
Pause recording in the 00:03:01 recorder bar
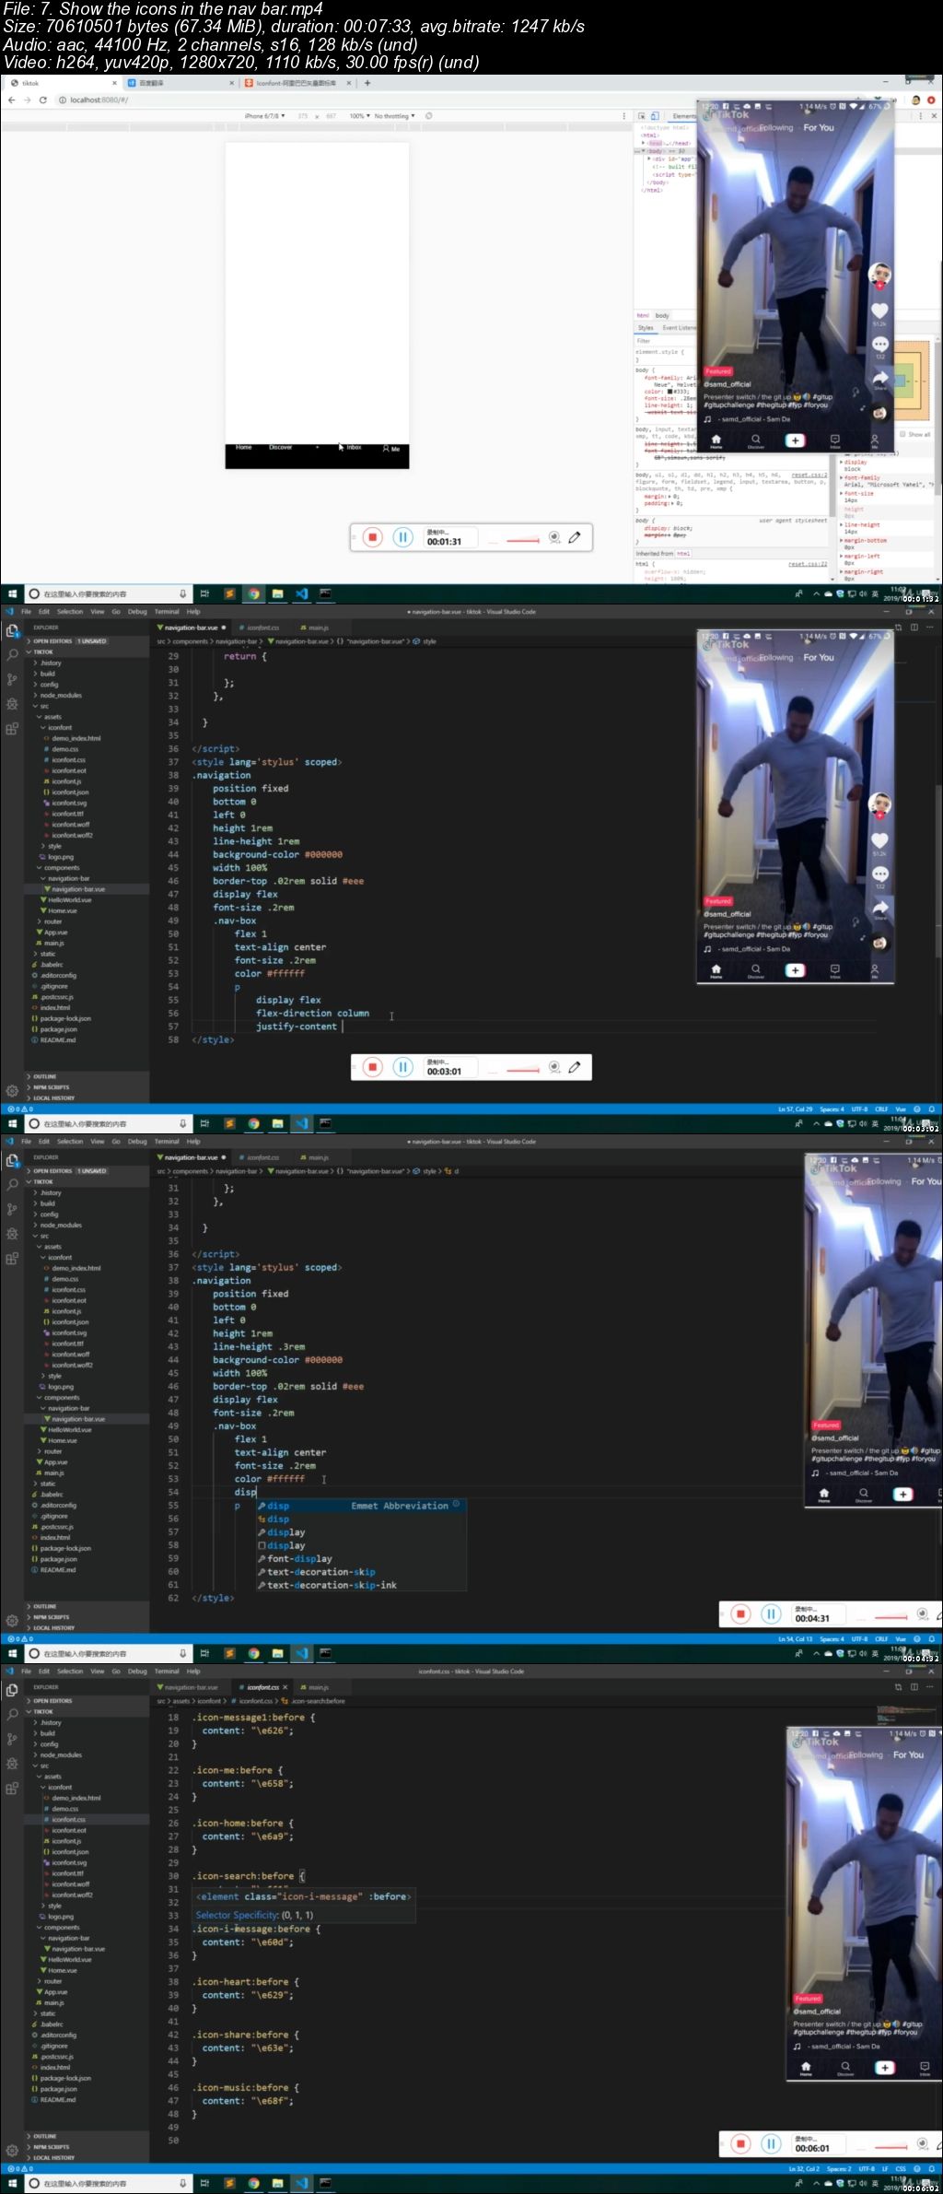tap(402, 1067)
